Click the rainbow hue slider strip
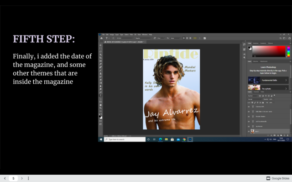 [288, 51]
